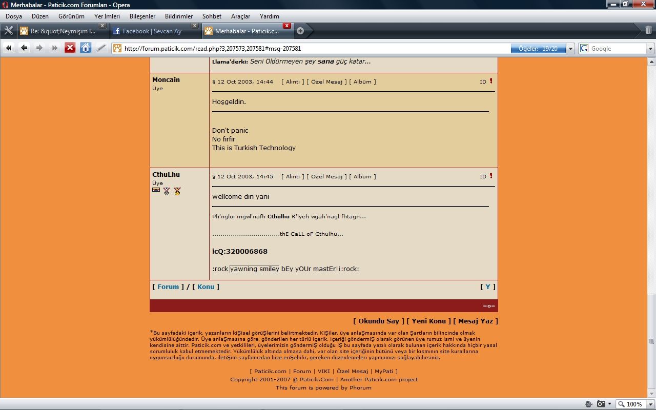Click Alıntı link on Moncain's post
The height and width of the screenshot is (410, 656).
pyautogui.click(x=293, y=81)
